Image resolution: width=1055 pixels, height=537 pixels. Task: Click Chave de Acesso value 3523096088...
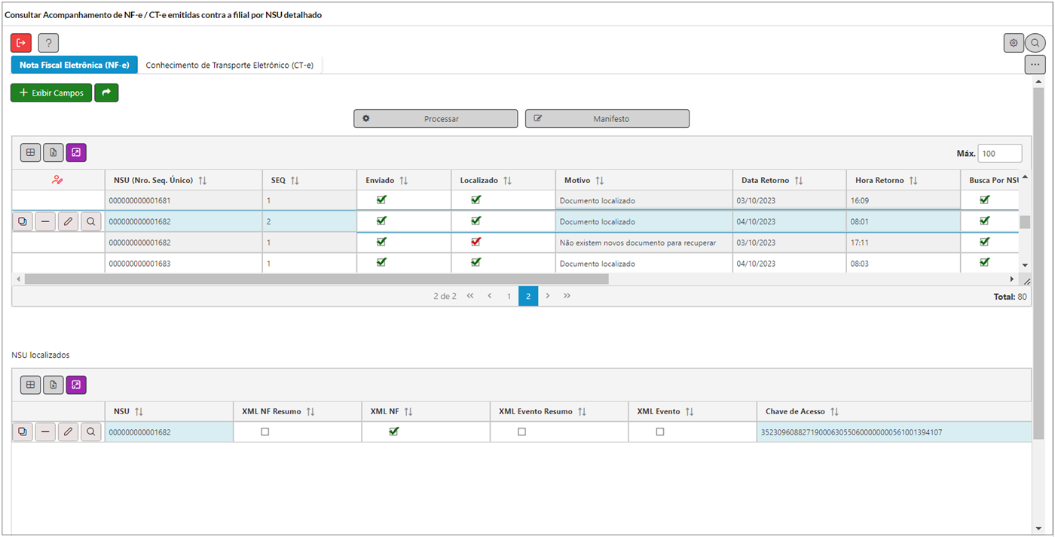tap(852, 432)
